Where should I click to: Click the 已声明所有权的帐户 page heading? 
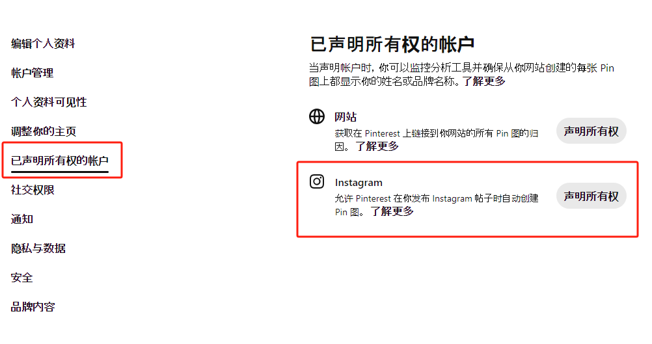pos(392,44)
